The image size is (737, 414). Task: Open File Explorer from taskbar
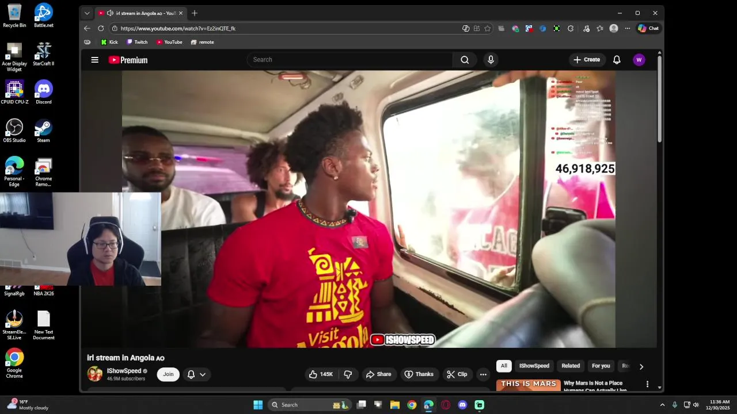[x=395, y=405]
